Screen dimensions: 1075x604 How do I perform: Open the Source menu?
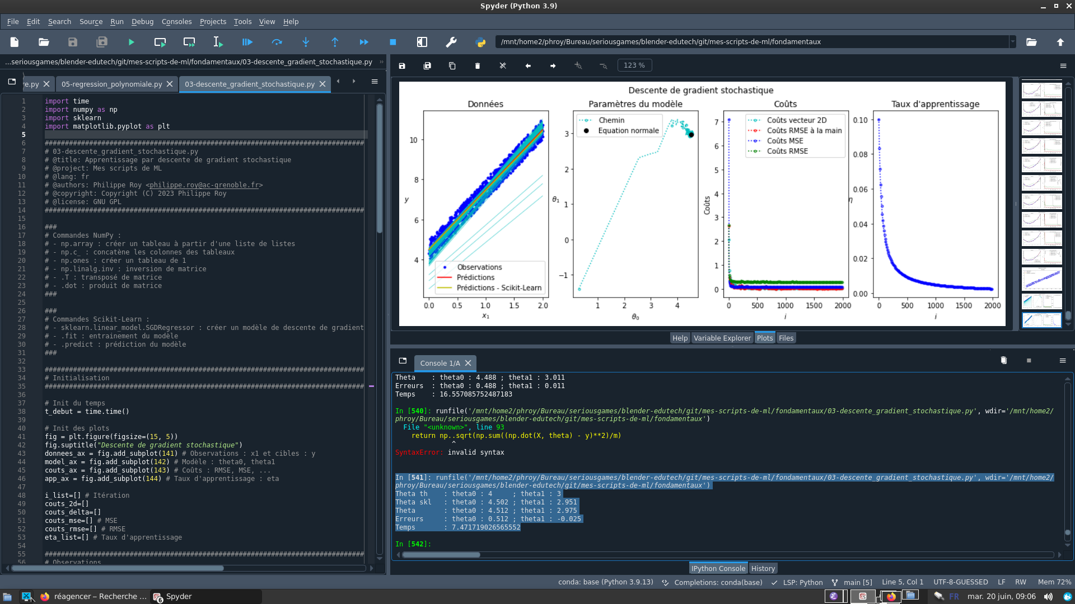tap(91, 21)
